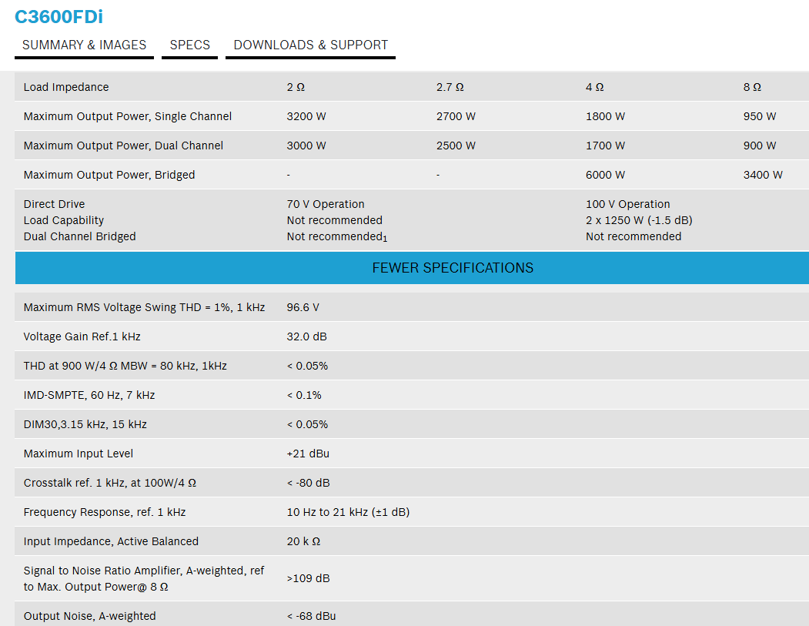Click the '70 V Operation' heading
The image size is (809, 626).
coord(326,204)
